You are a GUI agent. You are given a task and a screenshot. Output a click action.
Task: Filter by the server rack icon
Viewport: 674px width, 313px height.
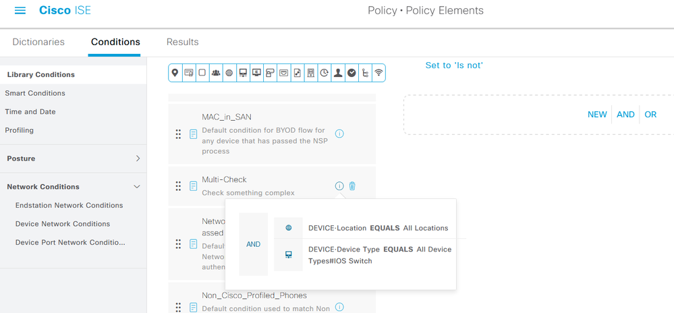pos(311,73)
